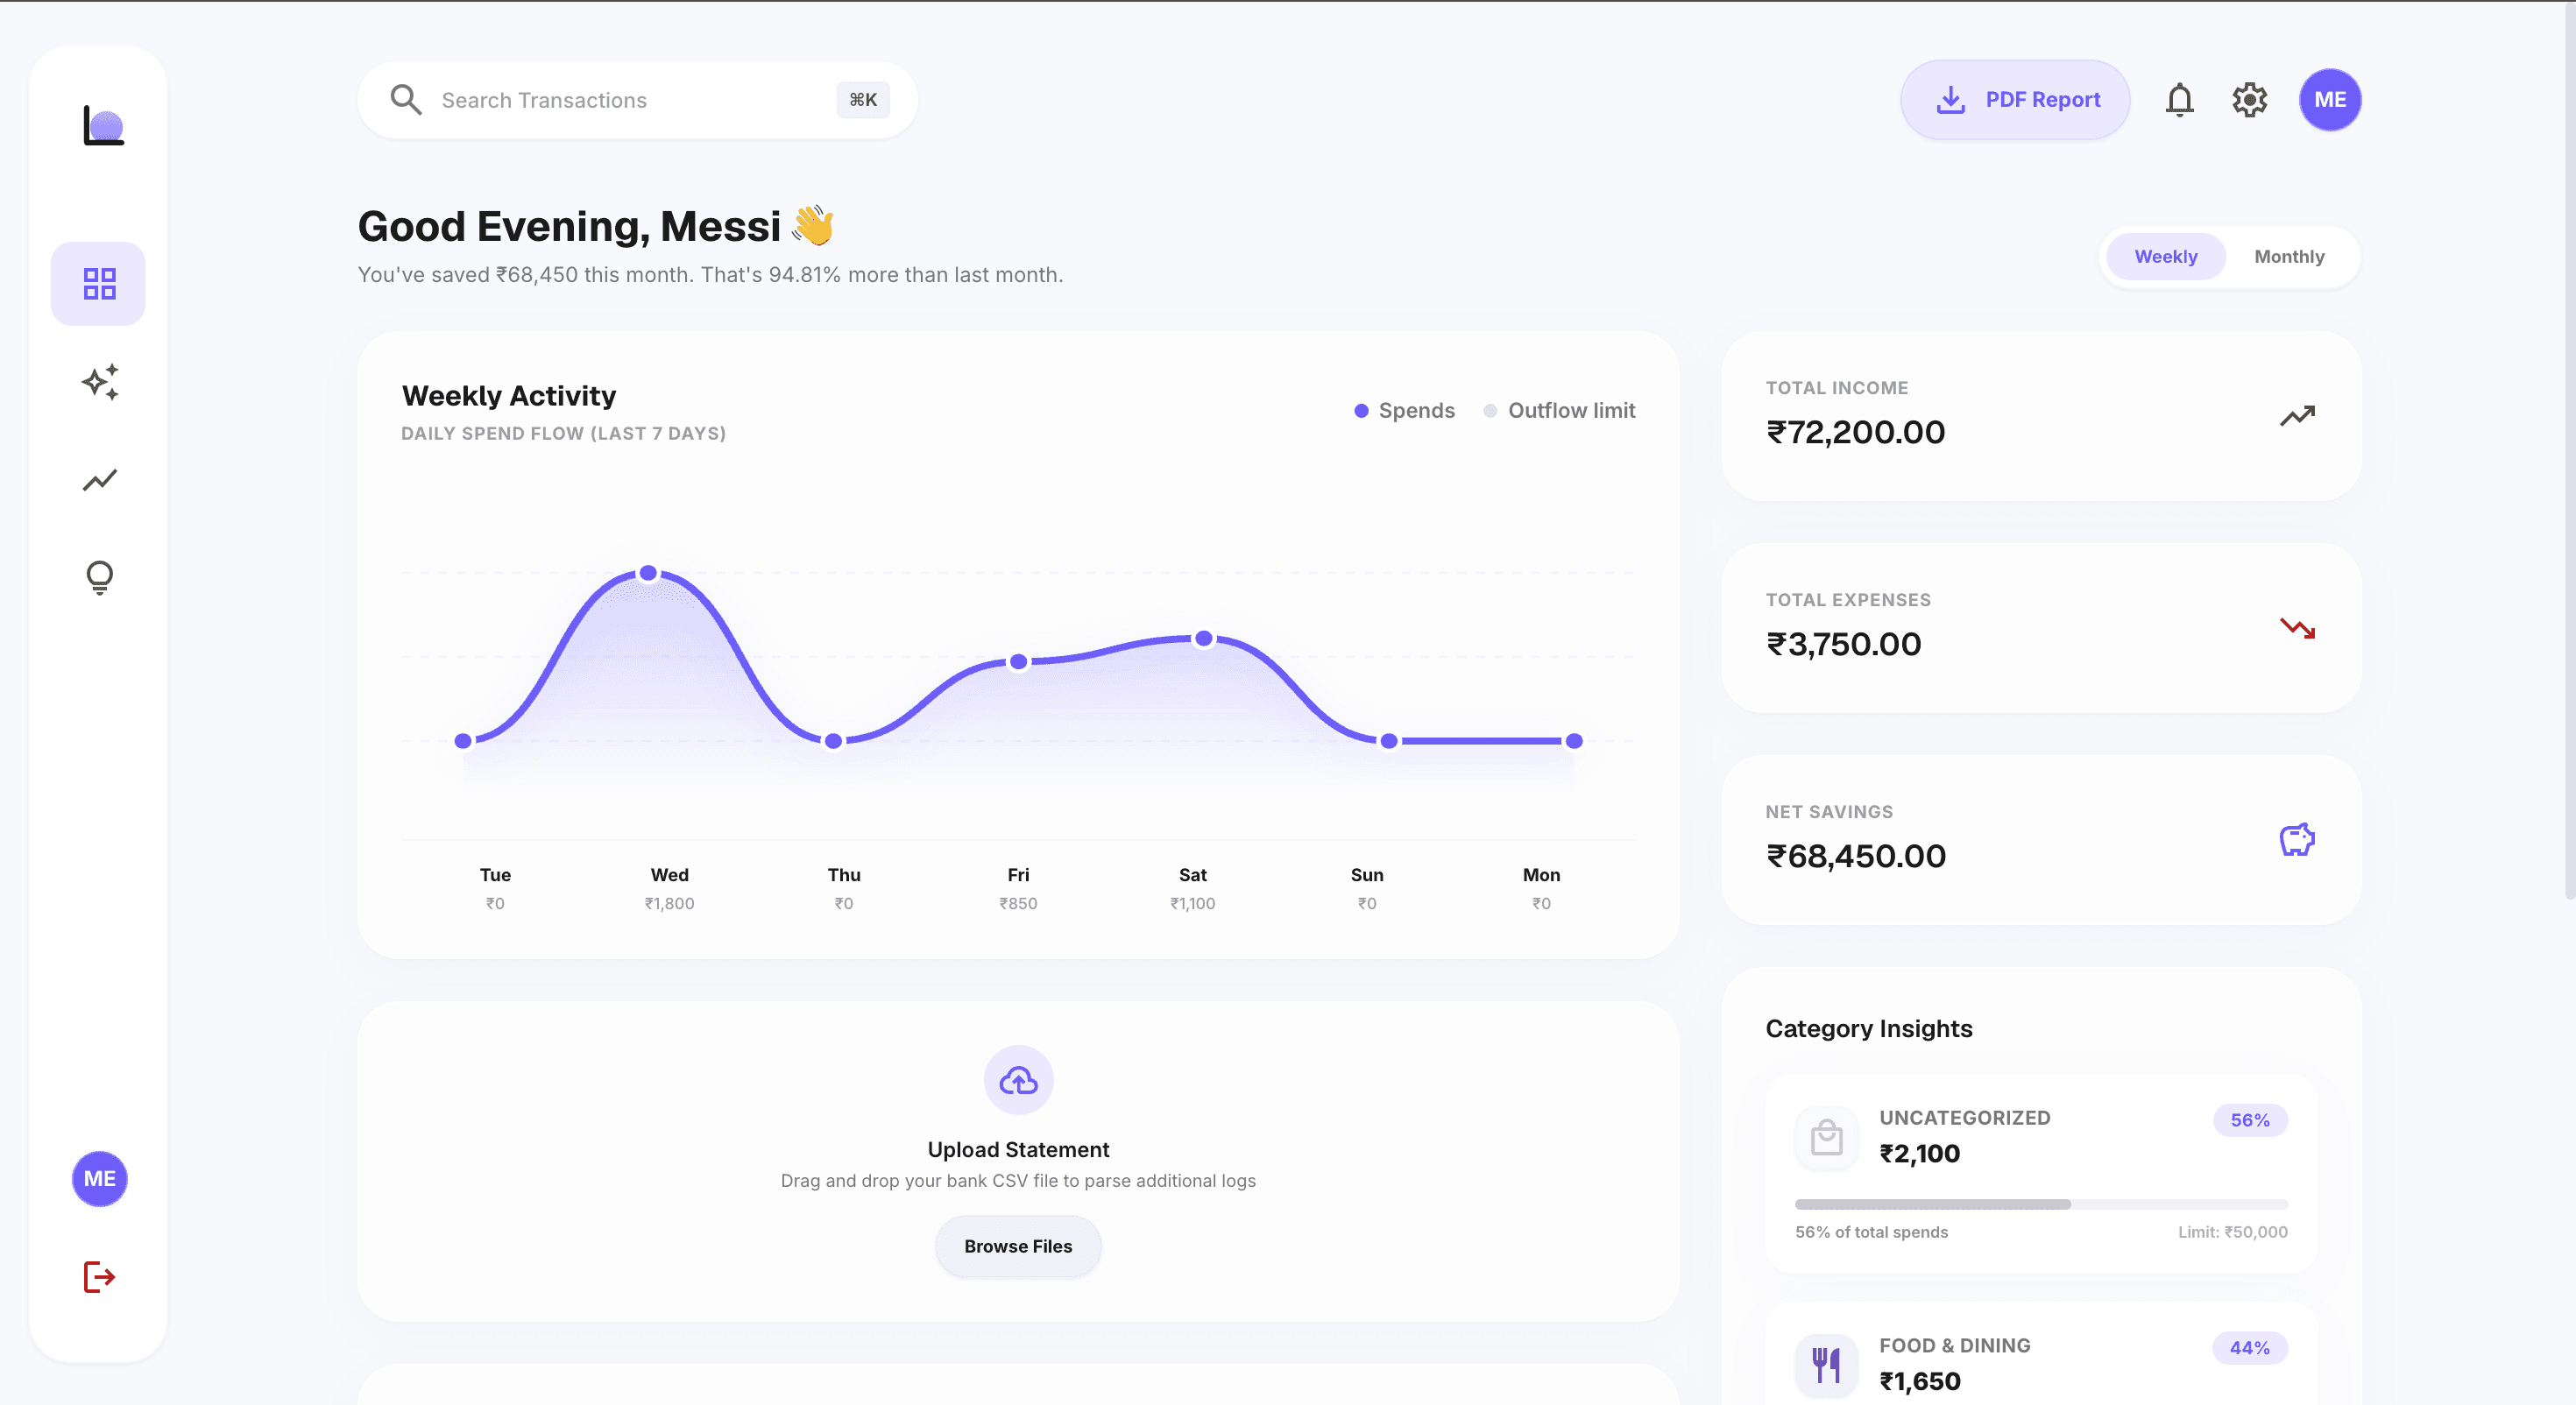The image size is (2576, 1405).
Task: Download the PDF Report
Action: pyautogui.click(x=2014, y=99)
